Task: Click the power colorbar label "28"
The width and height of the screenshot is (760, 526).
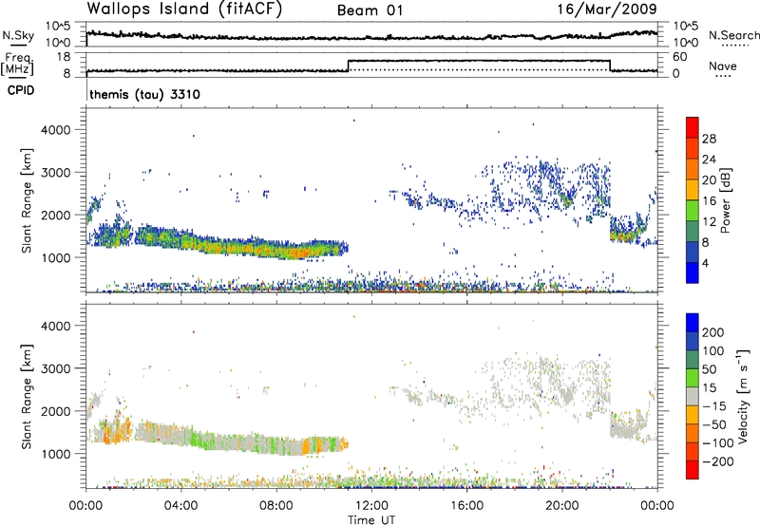Action: click(x=709, y=139)
